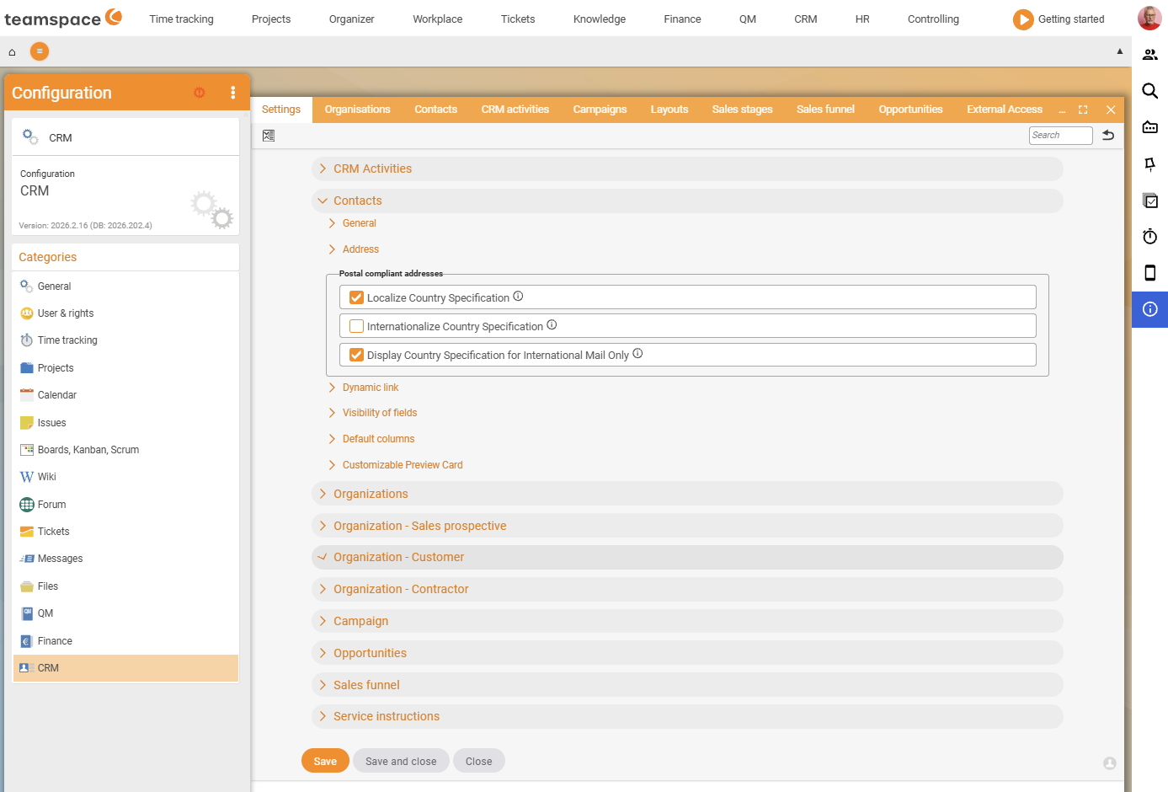
Task: Click the CRM header card in Configuration panel
Action: [125, 137]
